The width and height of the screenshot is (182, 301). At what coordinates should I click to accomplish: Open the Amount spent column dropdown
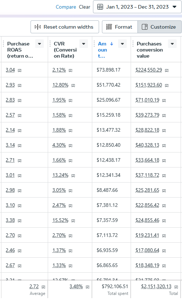click(122, 44)
